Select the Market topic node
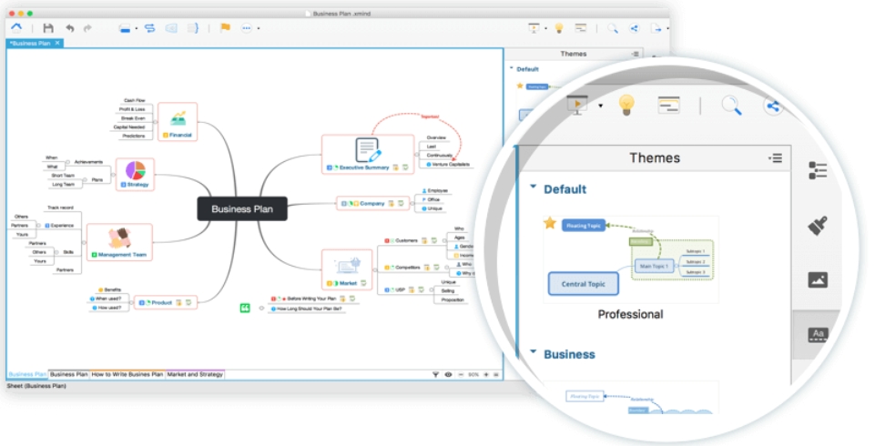 (x=347, y=269)
